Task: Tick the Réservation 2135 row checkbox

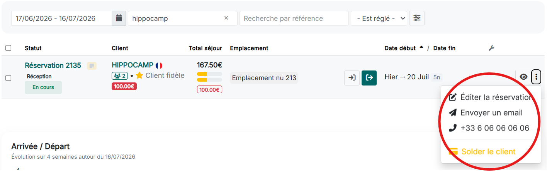Action: pos(8,78)
